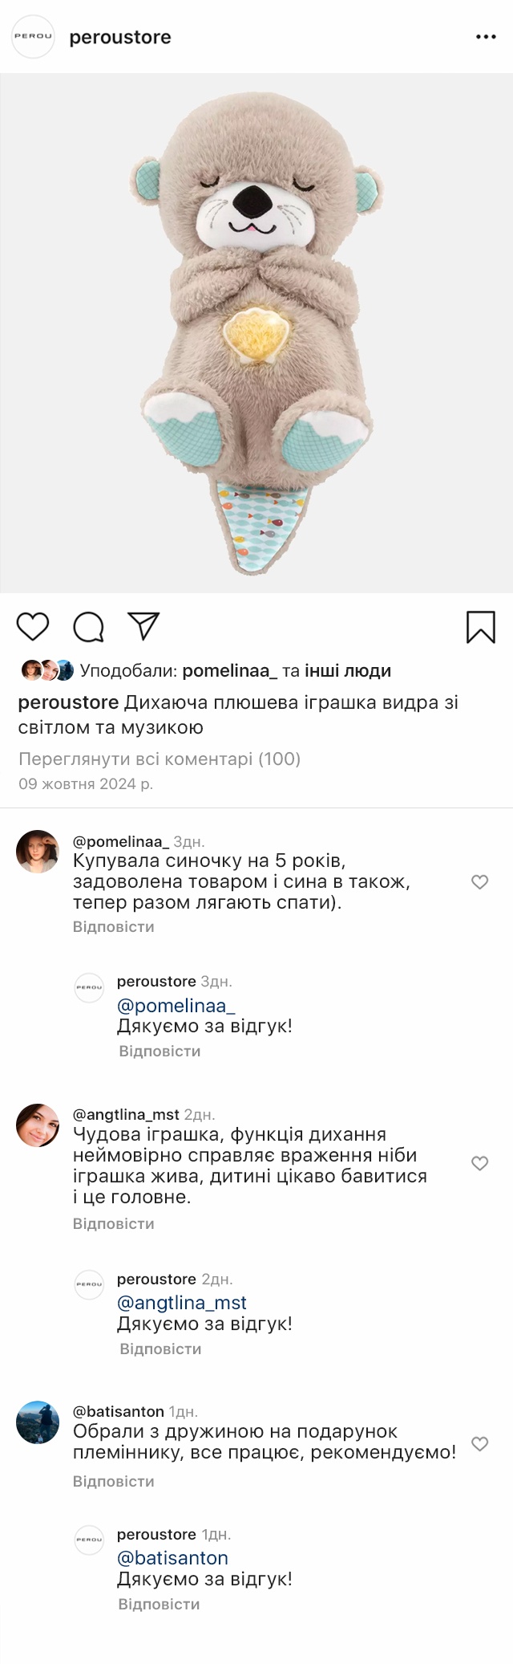Reply to batisanton's comment

coord(113,1481)
